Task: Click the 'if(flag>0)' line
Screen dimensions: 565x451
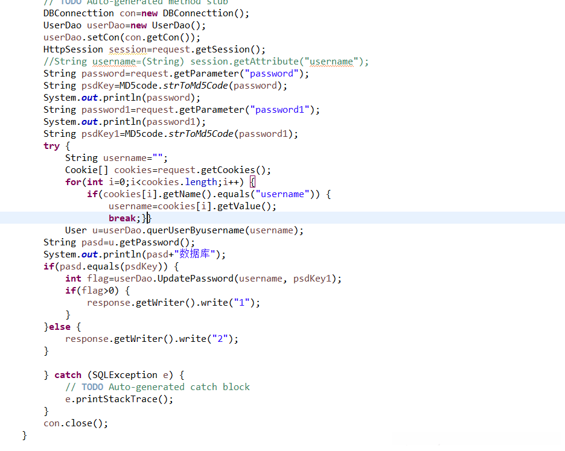Action: pyautogui.click(x=97, y=291)
